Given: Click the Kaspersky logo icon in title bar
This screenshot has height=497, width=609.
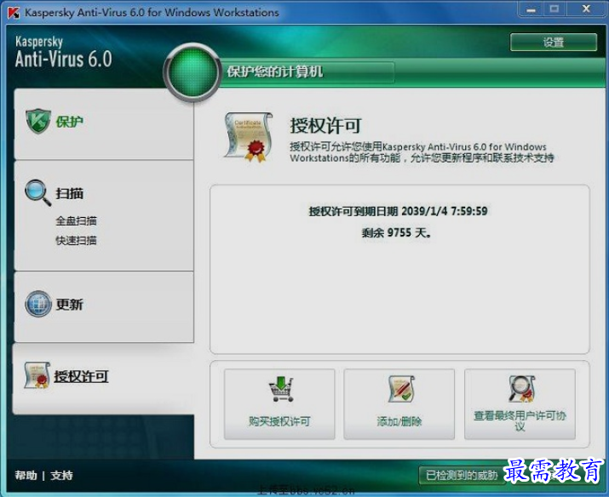Looking at the screenshot, I should (14, 13).
